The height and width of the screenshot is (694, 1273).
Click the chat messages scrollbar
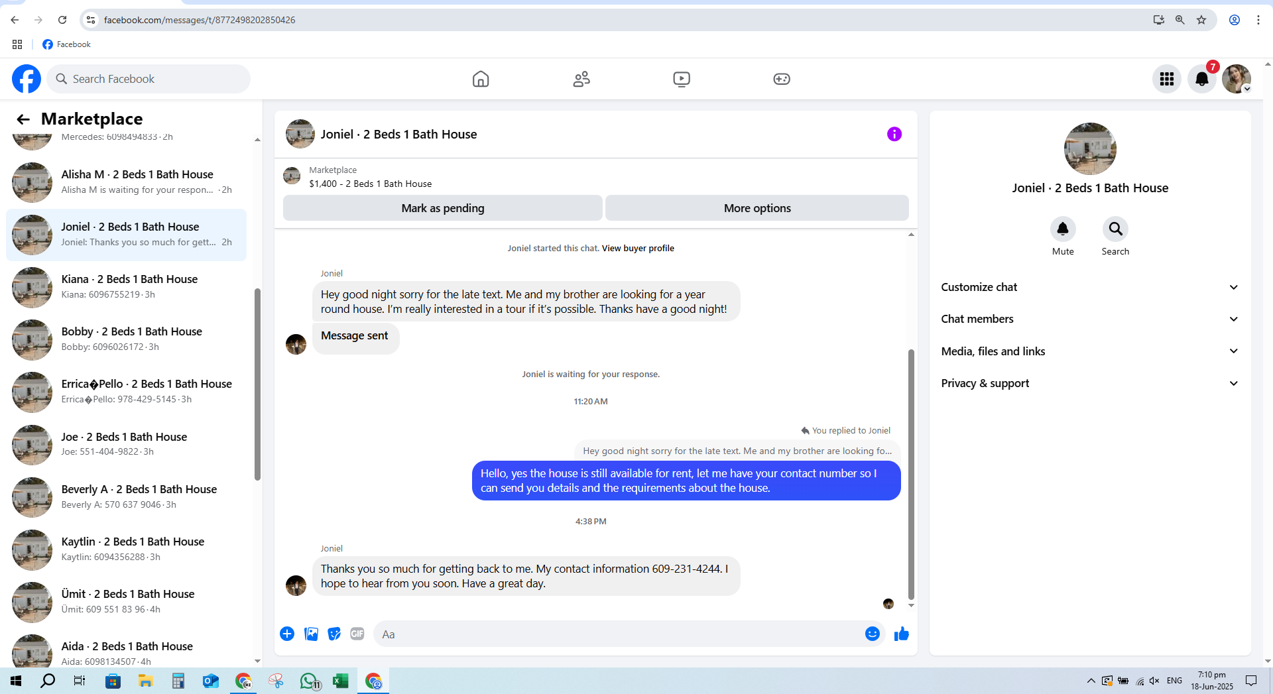(911, 474)
